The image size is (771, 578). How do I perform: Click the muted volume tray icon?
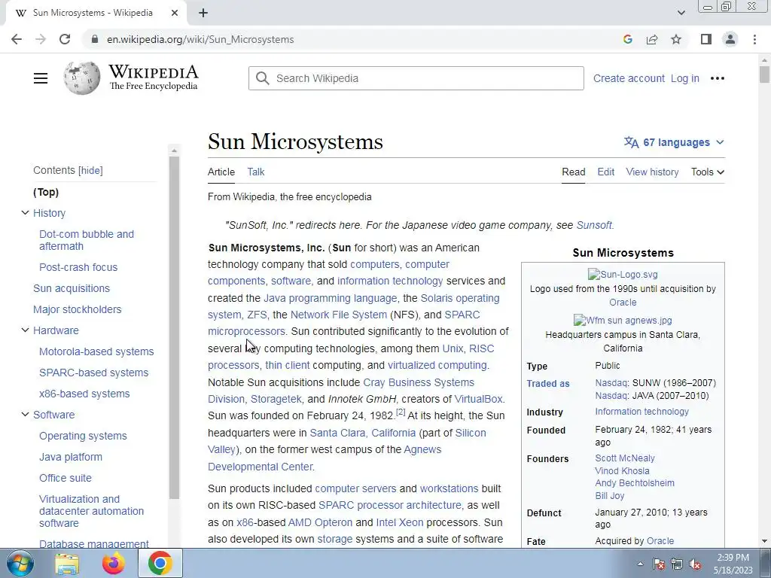pyautogui.click(x=695, y=564)
